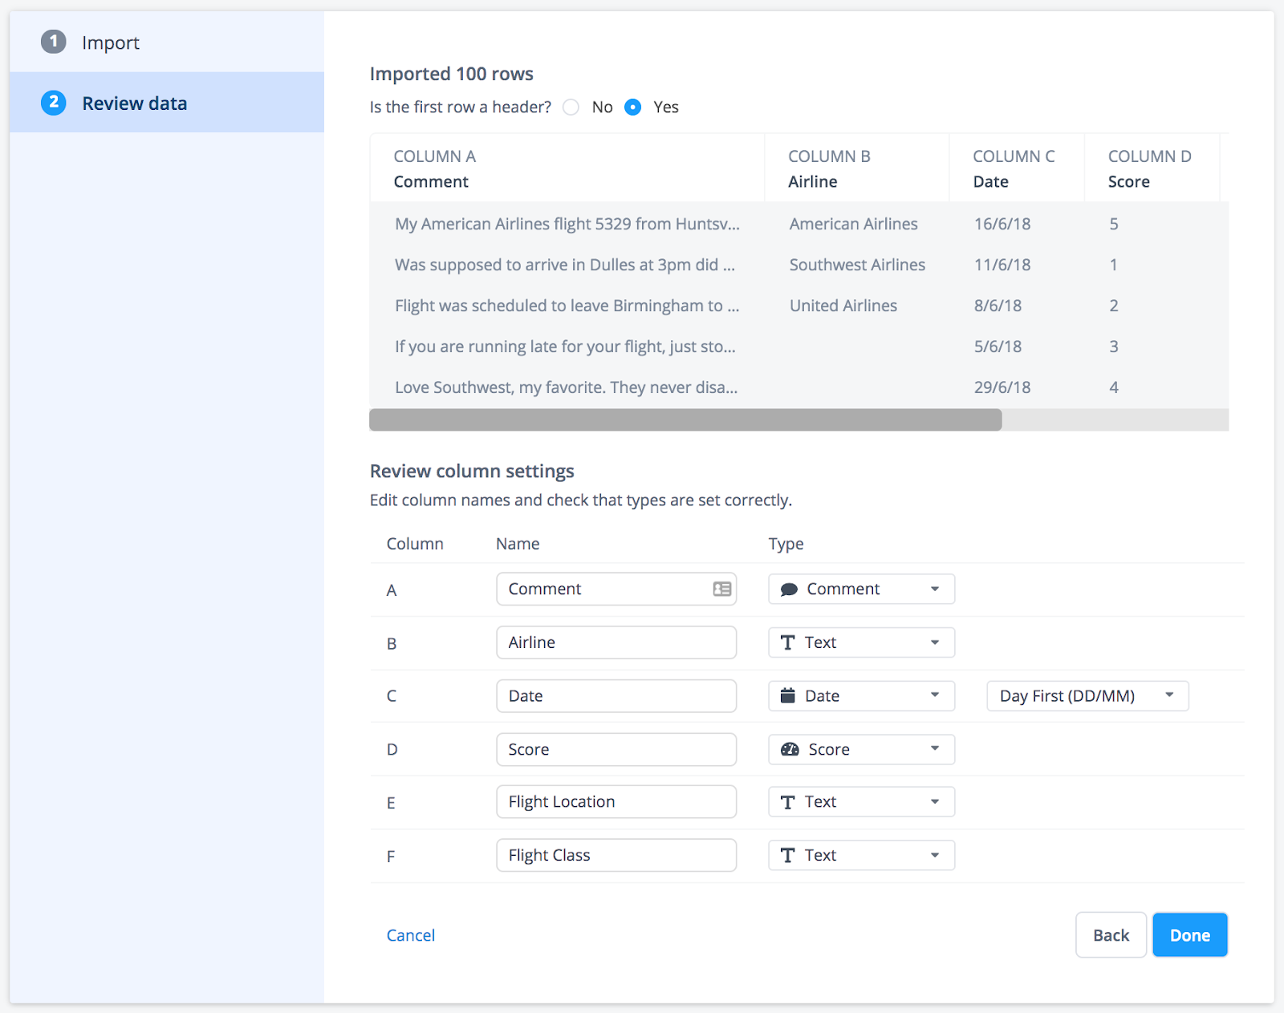
Task: Click the Flight Class name input field
Action: click(x=616, y=855)
